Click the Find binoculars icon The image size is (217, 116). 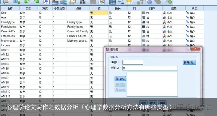coord(83,2)
